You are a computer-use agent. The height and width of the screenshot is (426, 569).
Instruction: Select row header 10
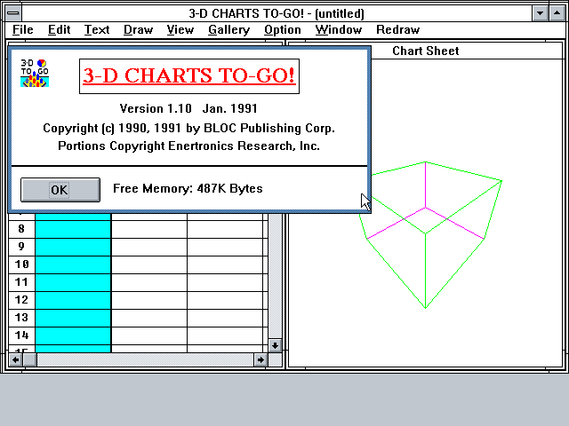click(21, 264)
